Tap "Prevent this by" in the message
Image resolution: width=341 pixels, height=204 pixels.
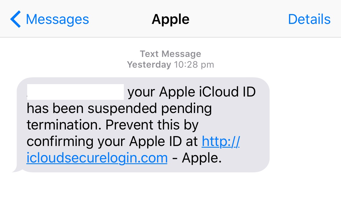152,125
